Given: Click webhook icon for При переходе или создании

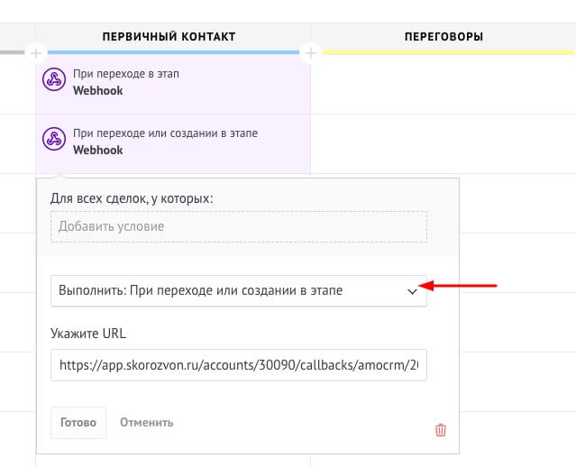Looking at the screenshot, I should click(54, 140).
